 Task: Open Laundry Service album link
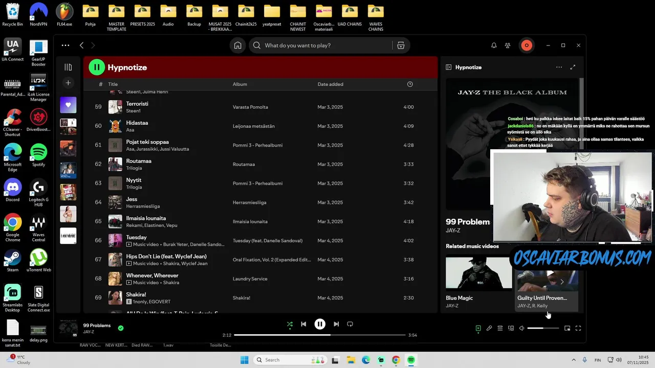[250, 279]
